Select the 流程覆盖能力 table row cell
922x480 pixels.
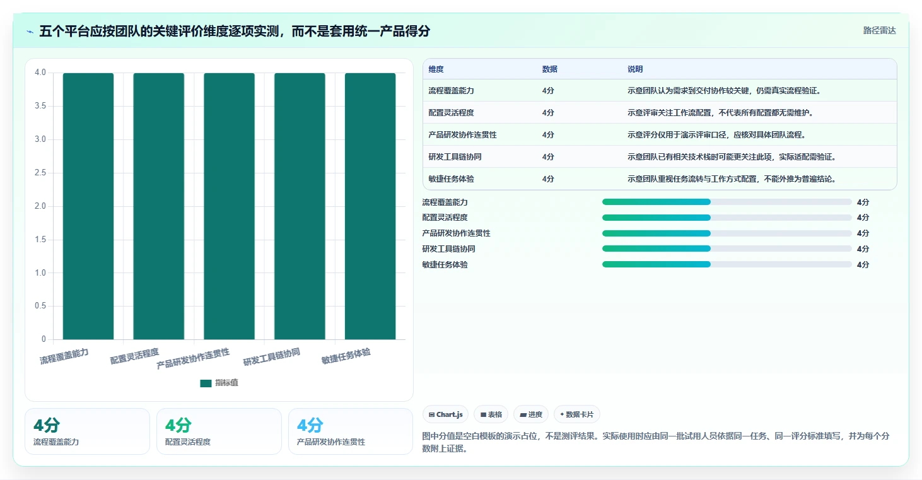click(x=451, y=91)
